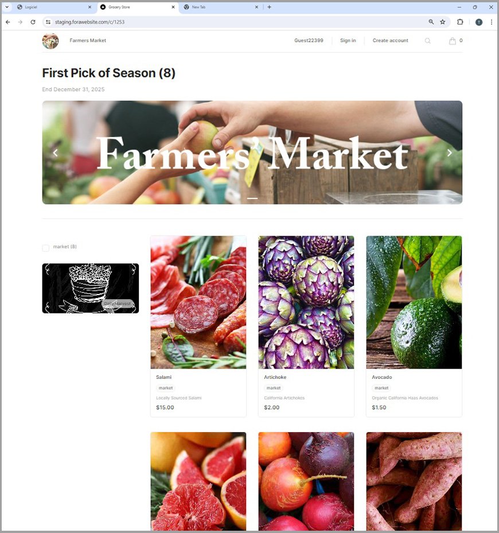Open the shopping bag cart icon
499x533 pixels.
[x=452, y=41]
